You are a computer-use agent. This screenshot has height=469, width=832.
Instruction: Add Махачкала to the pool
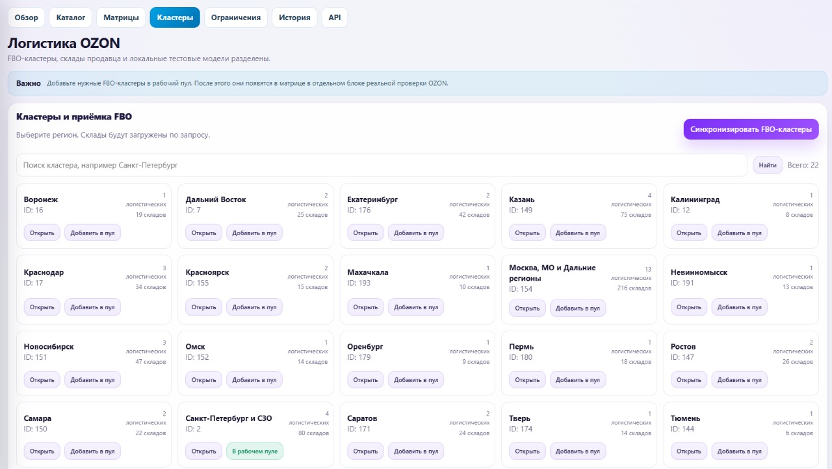pos(416,307)
